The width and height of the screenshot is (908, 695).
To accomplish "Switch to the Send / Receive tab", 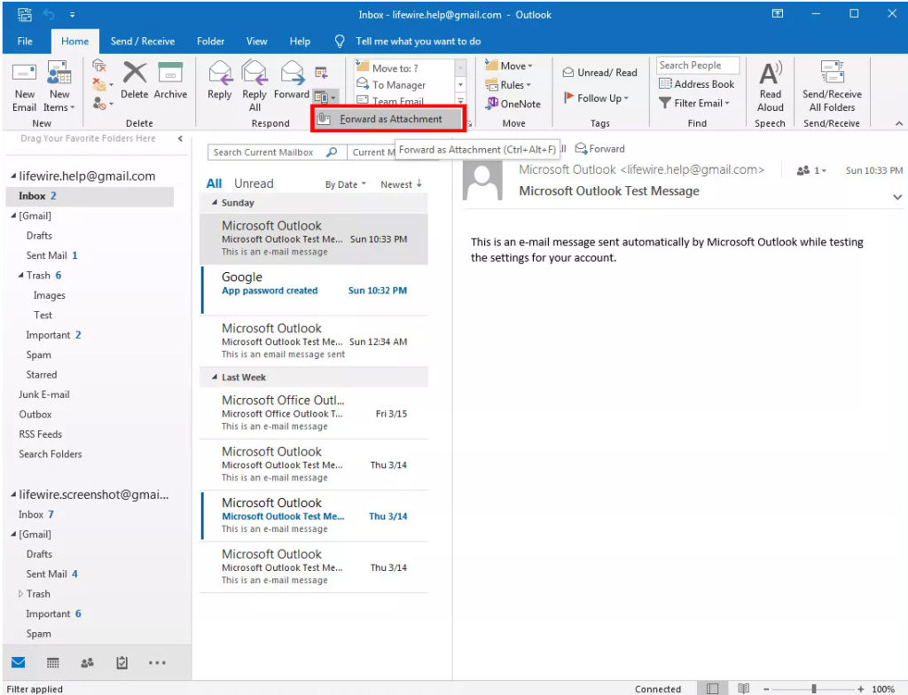I will pyautogui.click(x=143, y=41).
